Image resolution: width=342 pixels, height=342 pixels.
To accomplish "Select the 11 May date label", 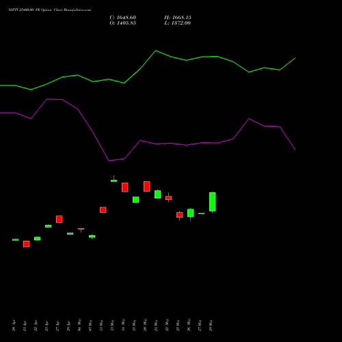I will [101, 325].
